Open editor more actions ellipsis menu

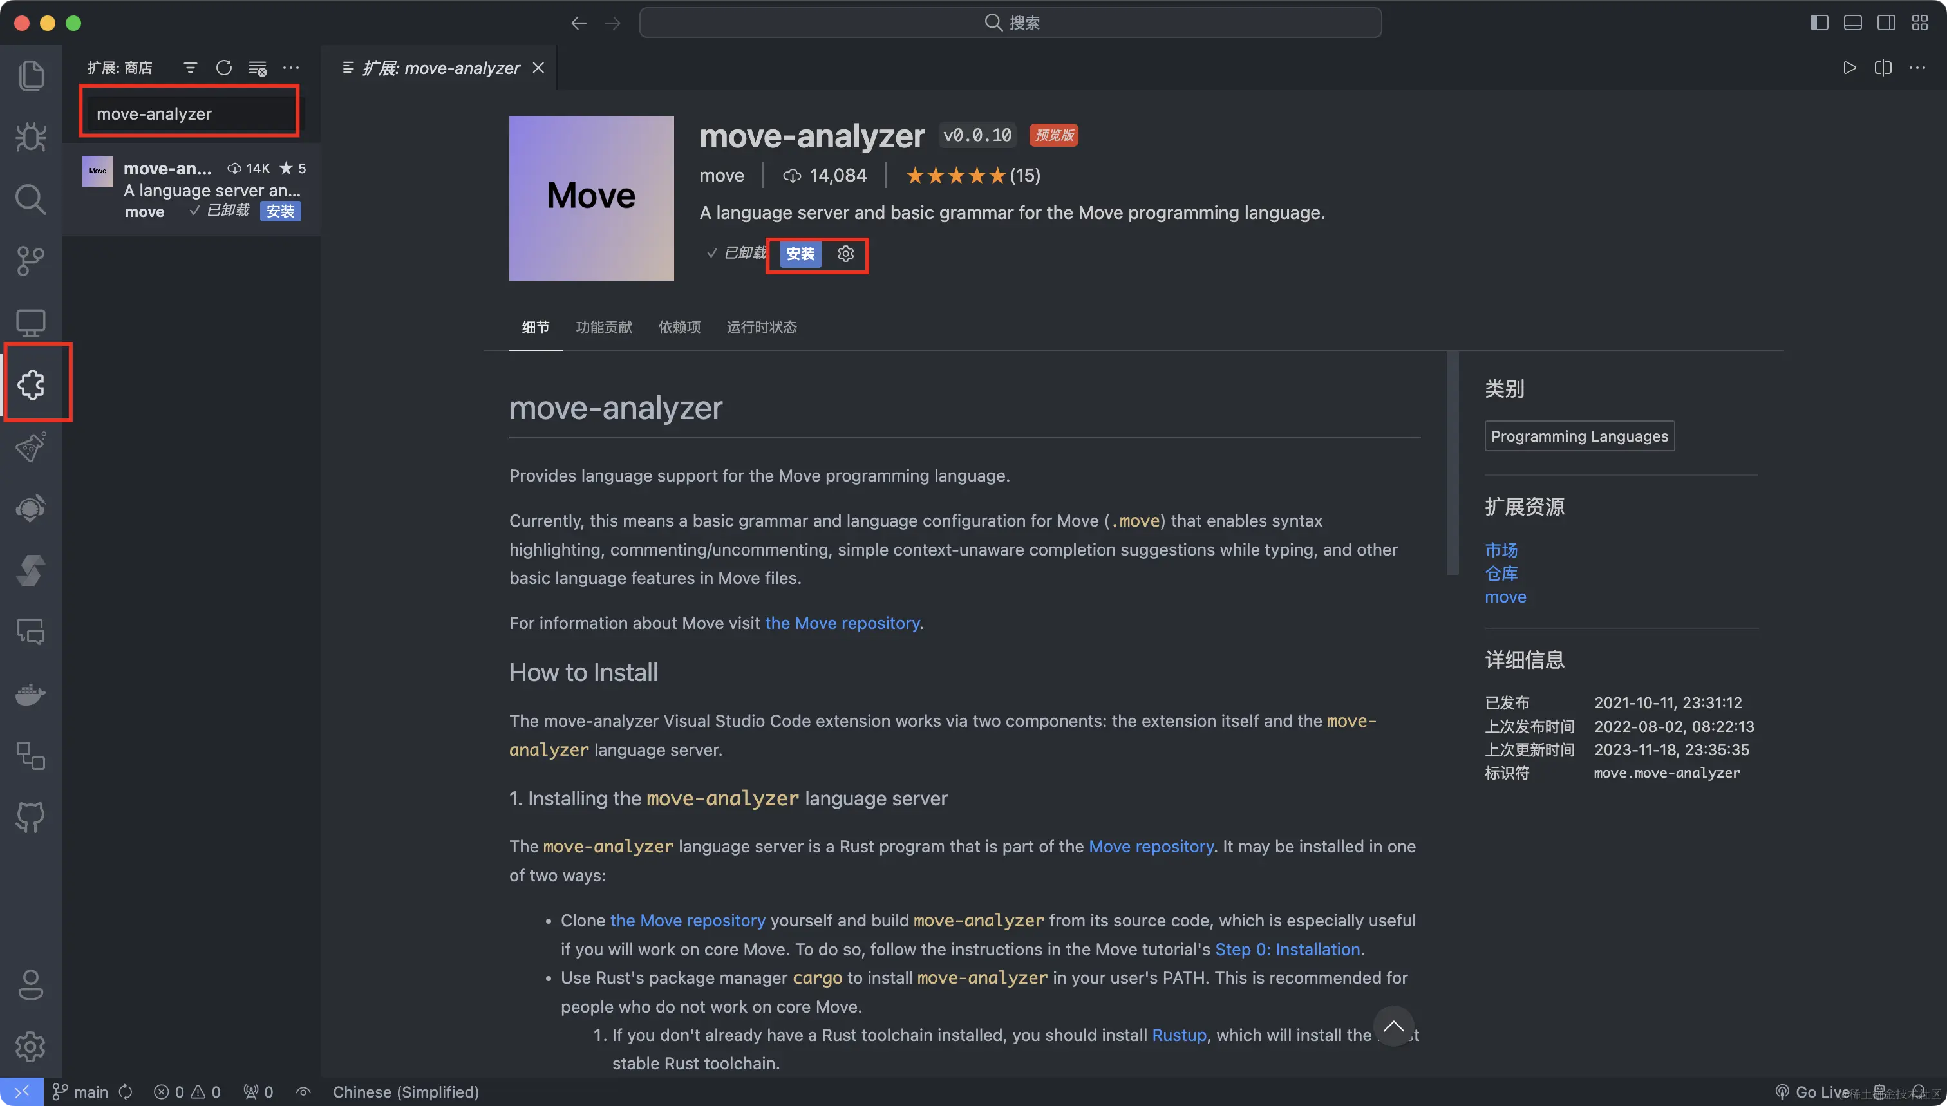[1917, 68]
